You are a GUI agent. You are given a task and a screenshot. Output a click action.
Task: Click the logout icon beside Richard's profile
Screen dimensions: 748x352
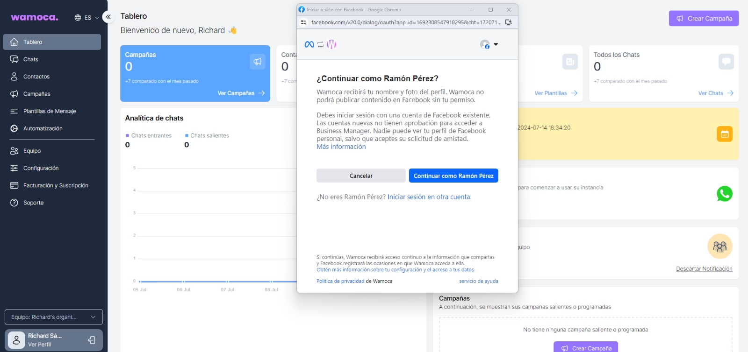tap(92, 340)
